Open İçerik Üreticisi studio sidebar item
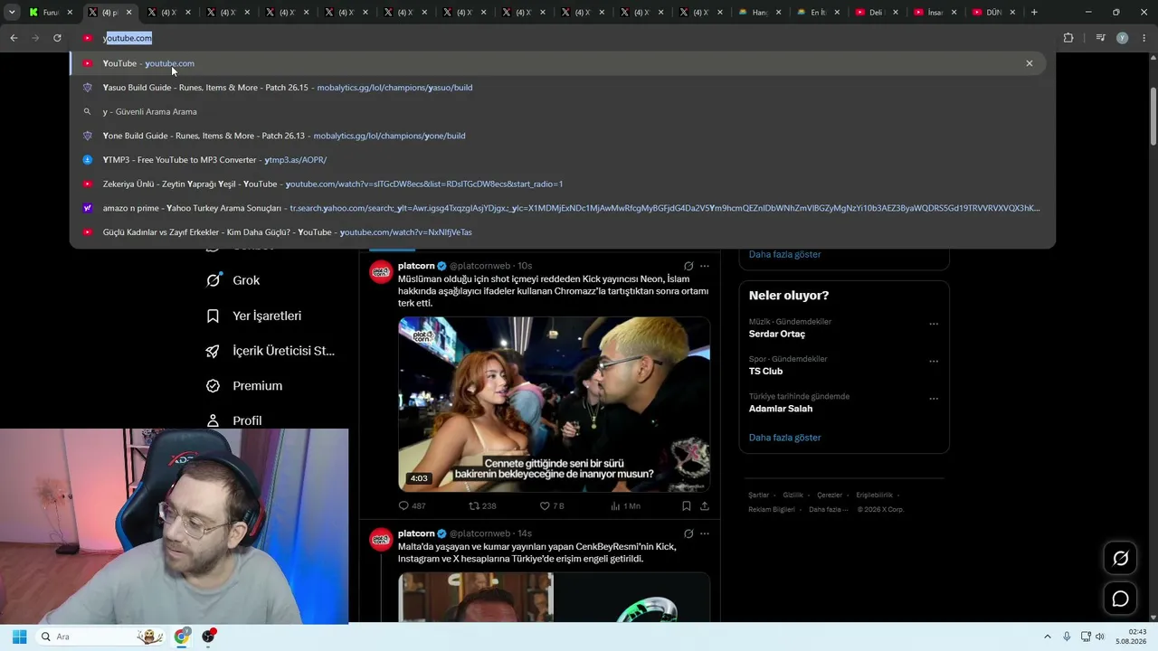This screenshot has height=651, width=1158. coord(271,351)
